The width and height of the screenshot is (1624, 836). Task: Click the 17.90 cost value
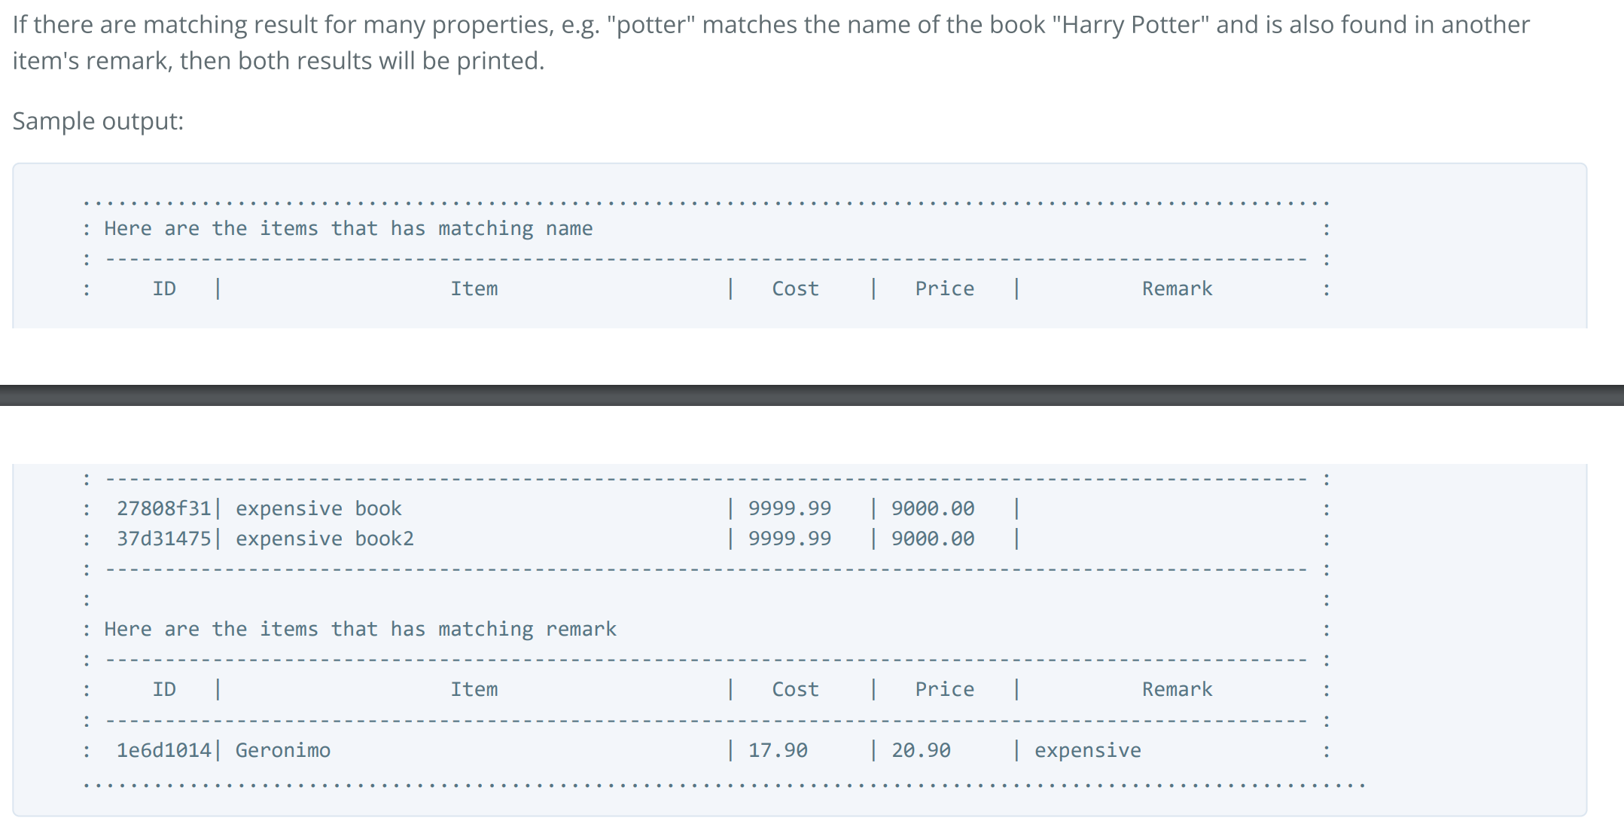777,750
